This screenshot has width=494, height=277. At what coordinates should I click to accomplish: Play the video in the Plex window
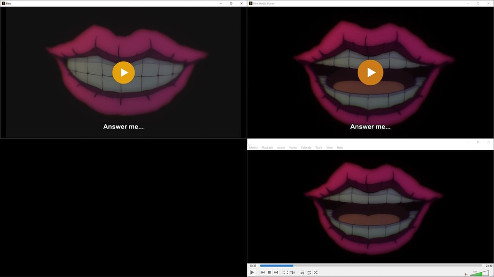(x=124, y=73)
